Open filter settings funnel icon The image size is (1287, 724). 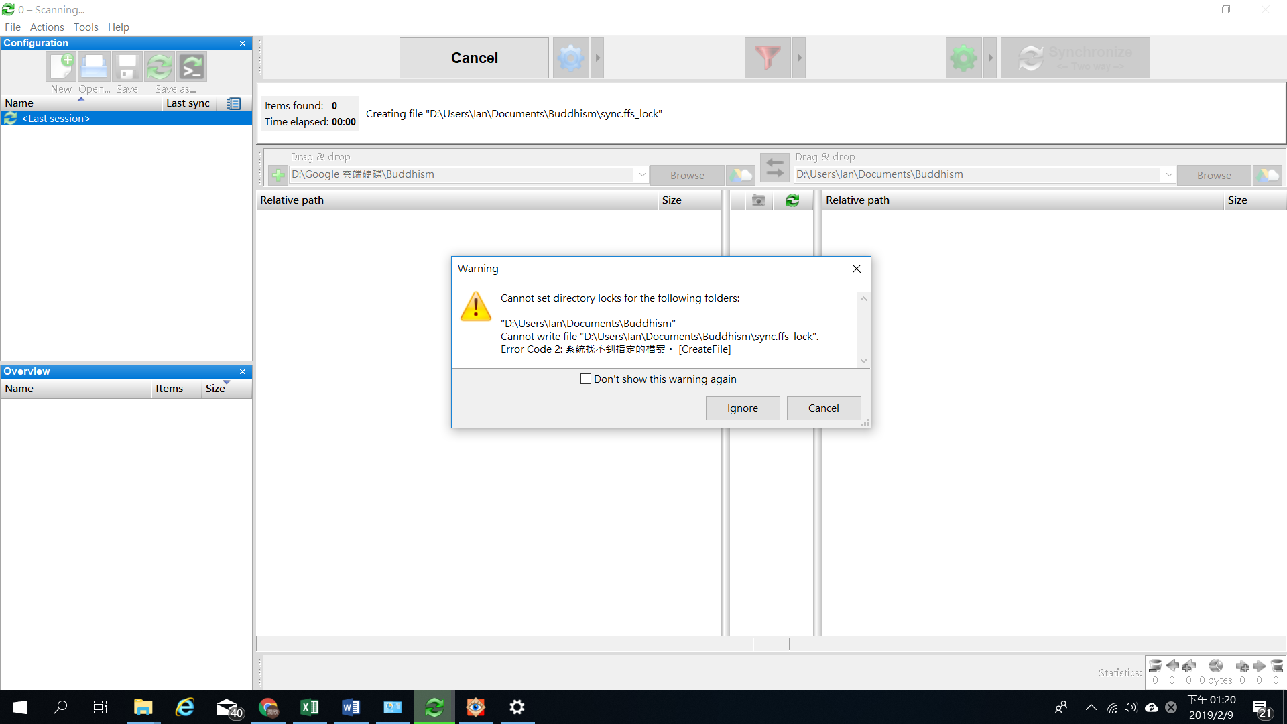pyautogui.click(x=768, y=58)
